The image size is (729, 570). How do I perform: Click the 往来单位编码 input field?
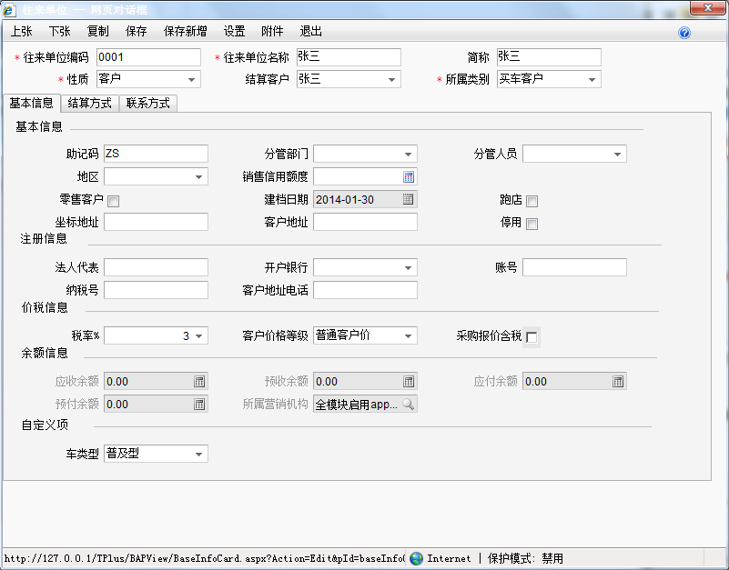click(x=148, y=57)
